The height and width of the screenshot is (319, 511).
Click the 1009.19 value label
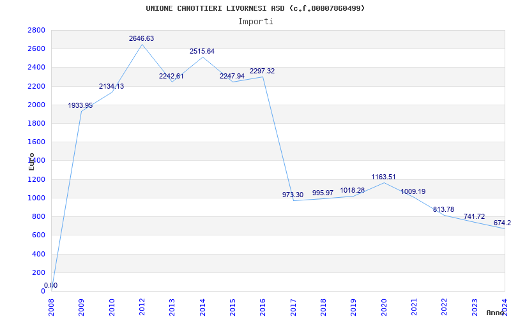click(x=413, y=192)
